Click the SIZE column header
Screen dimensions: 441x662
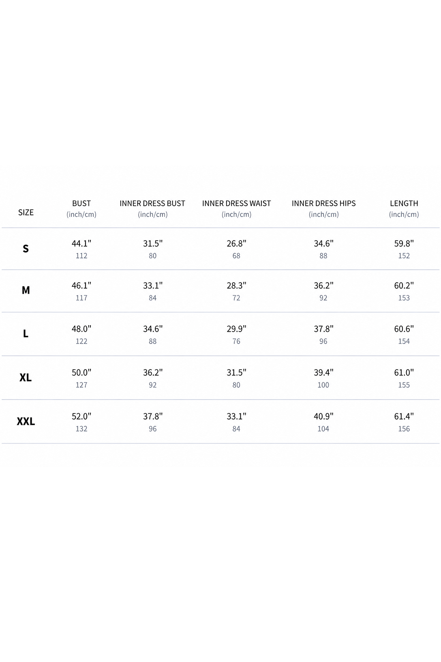coord(26,213)
